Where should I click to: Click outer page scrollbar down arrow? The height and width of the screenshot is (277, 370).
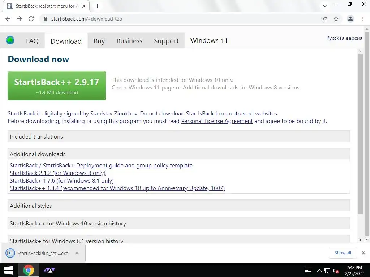click(367, 239)
